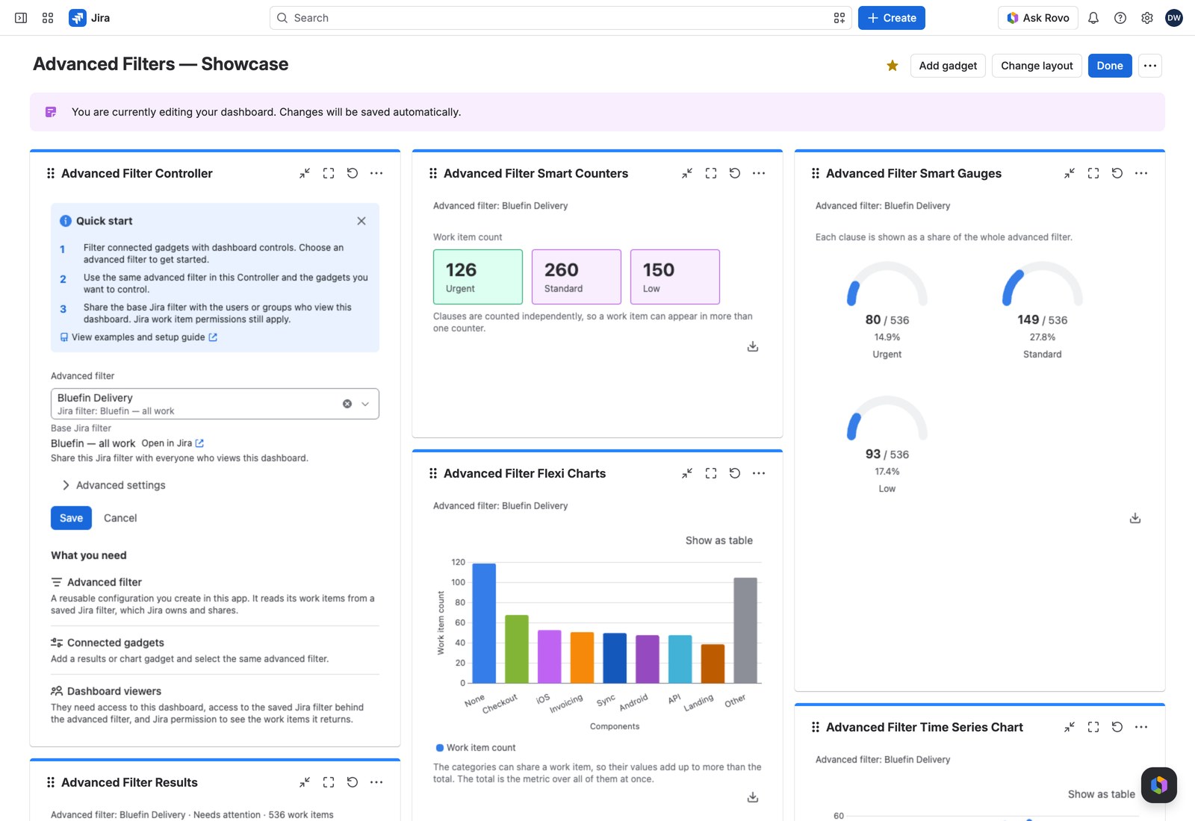Maximize the Advanced Filter Controller gadget
This screenshot has width=1195, height=821.
tap(329, 173)
